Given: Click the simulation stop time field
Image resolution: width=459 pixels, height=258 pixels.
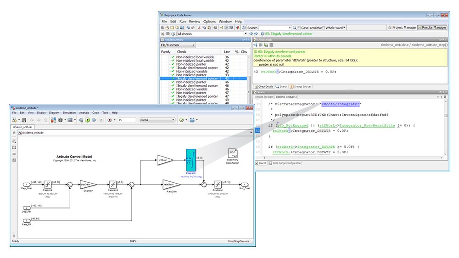Looking at the screenshot, I should (127, 120).
